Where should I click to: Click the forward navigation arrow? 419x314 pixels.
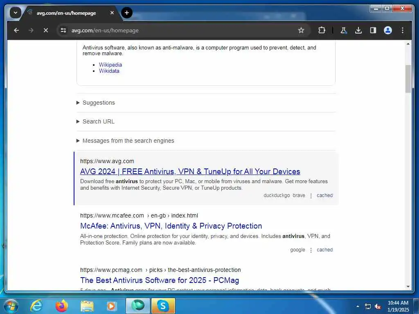click(31, 30)
